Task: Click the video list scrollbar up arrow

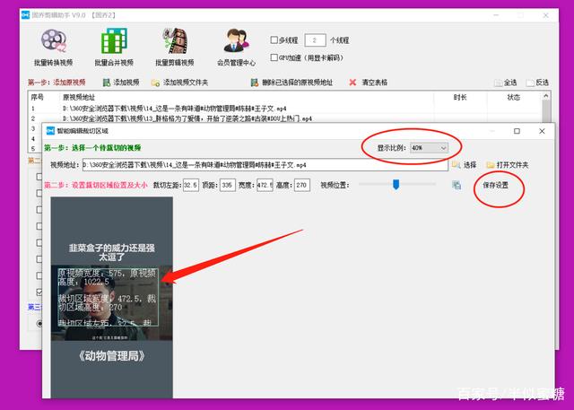Action: pos(546,96)
